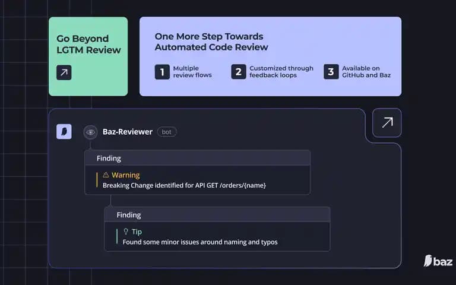Click the 'bot' badge label
The width and height of the screenshot is (456, 285).
[x=167, y=132]
